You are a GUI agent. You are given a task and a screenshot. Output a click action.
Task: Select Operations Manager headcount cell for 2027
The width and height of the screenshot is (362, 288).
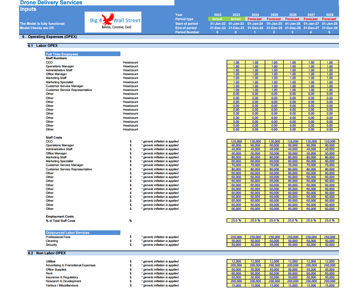tap(311, 66)
